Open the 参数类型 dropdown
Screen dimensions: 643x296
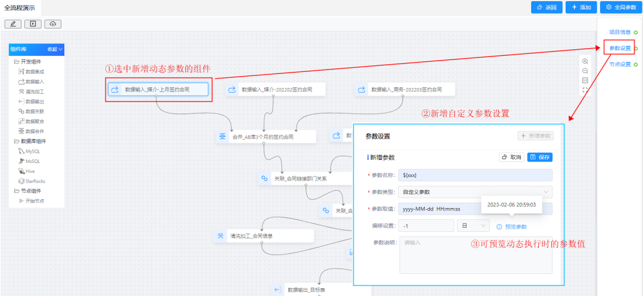coord(476,192)
